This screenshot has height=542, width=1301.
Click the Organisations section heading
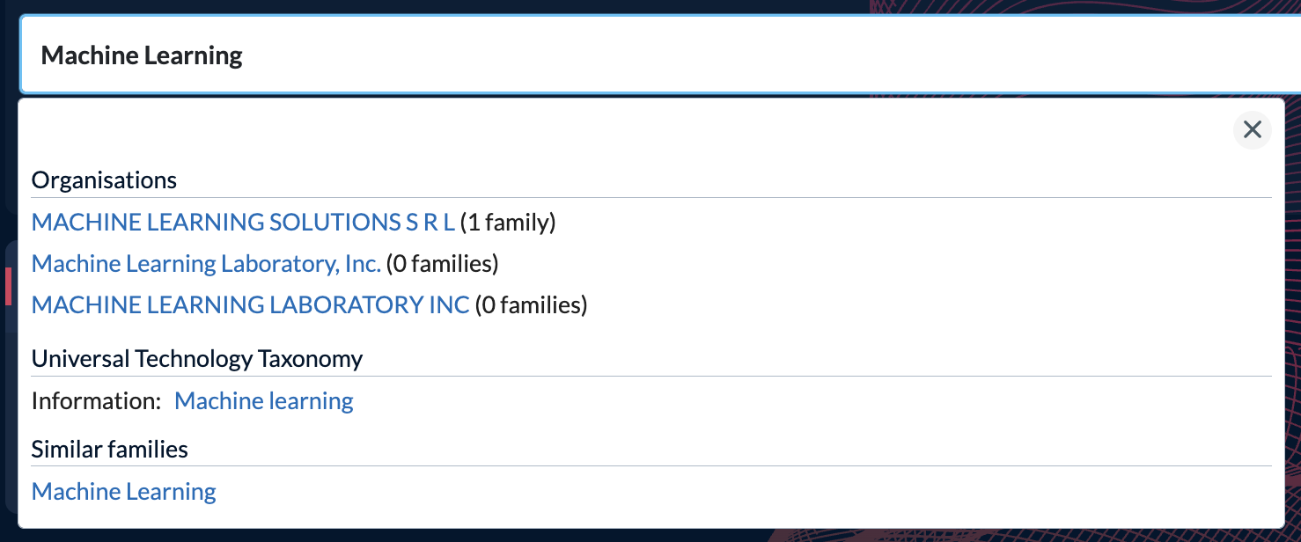[x=104, y=180]
